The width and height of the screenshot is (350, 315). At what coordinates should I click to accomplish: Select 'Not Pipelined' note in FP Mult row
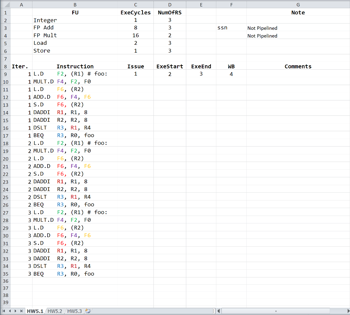[298, 35]
